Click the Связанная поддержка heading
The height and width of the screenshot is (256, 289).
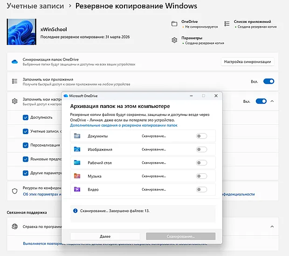click(x=27, y=213)
